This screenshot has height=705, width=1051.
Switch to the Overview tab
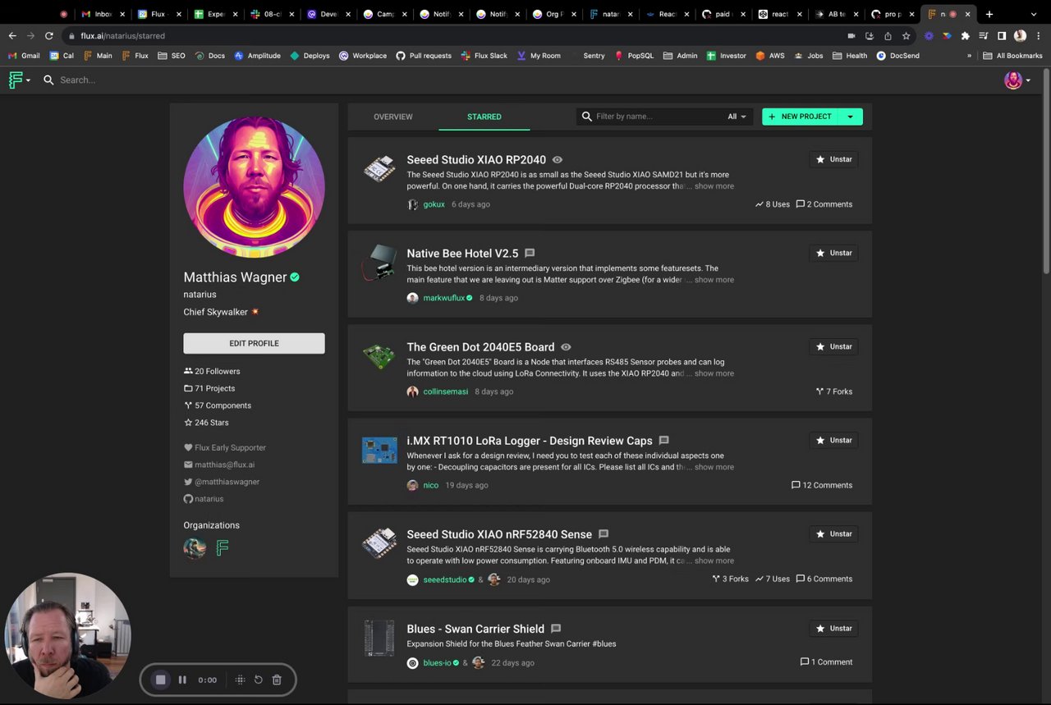[393, 117]
